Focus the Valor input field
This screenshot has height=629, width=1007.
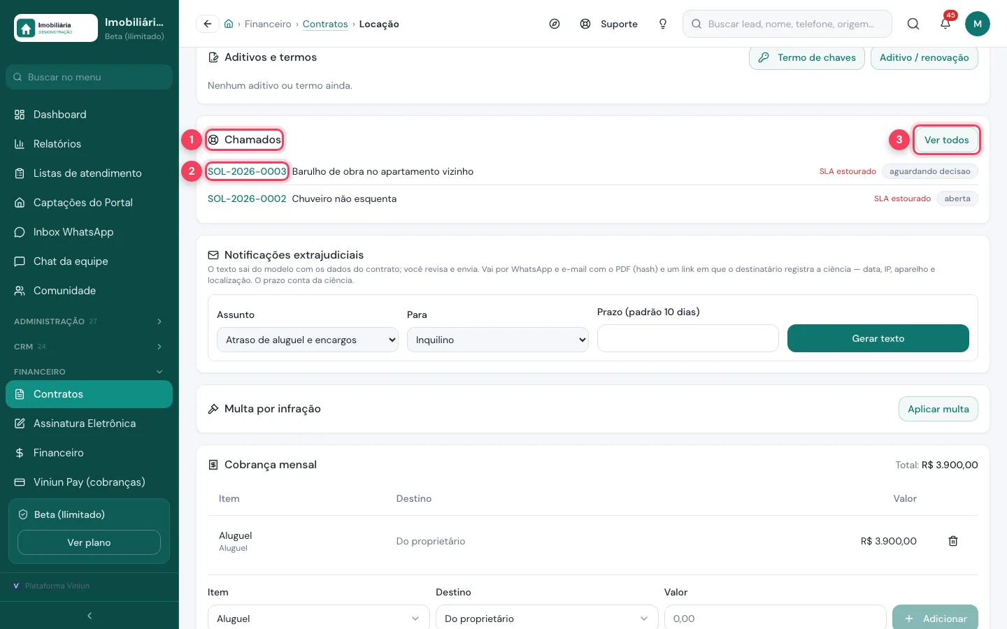click(x=775, y=619)
